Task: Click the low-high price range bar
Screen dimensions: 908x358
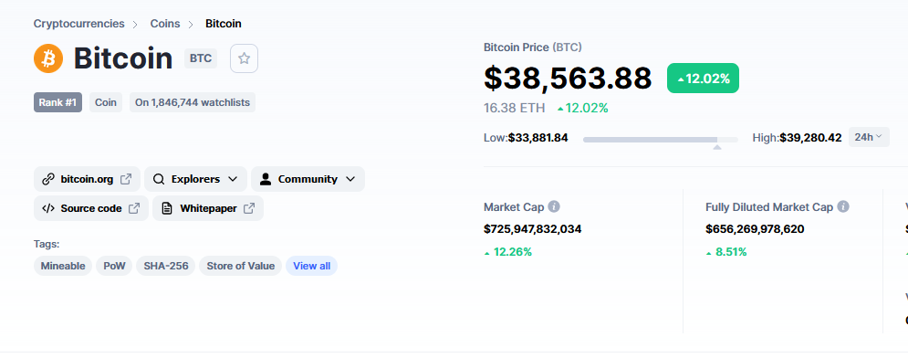Action: pyautogui.click(x=660, y=140)
